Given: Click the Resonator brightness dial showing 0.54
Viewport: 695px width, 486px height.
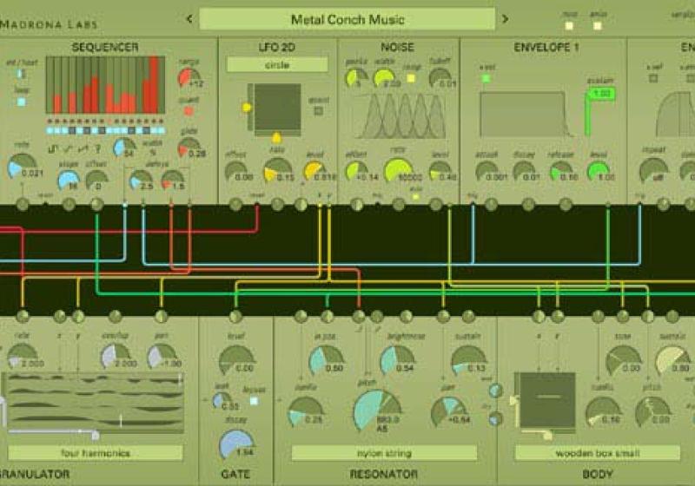Looking at the screenshot, I should click(397, 358).
